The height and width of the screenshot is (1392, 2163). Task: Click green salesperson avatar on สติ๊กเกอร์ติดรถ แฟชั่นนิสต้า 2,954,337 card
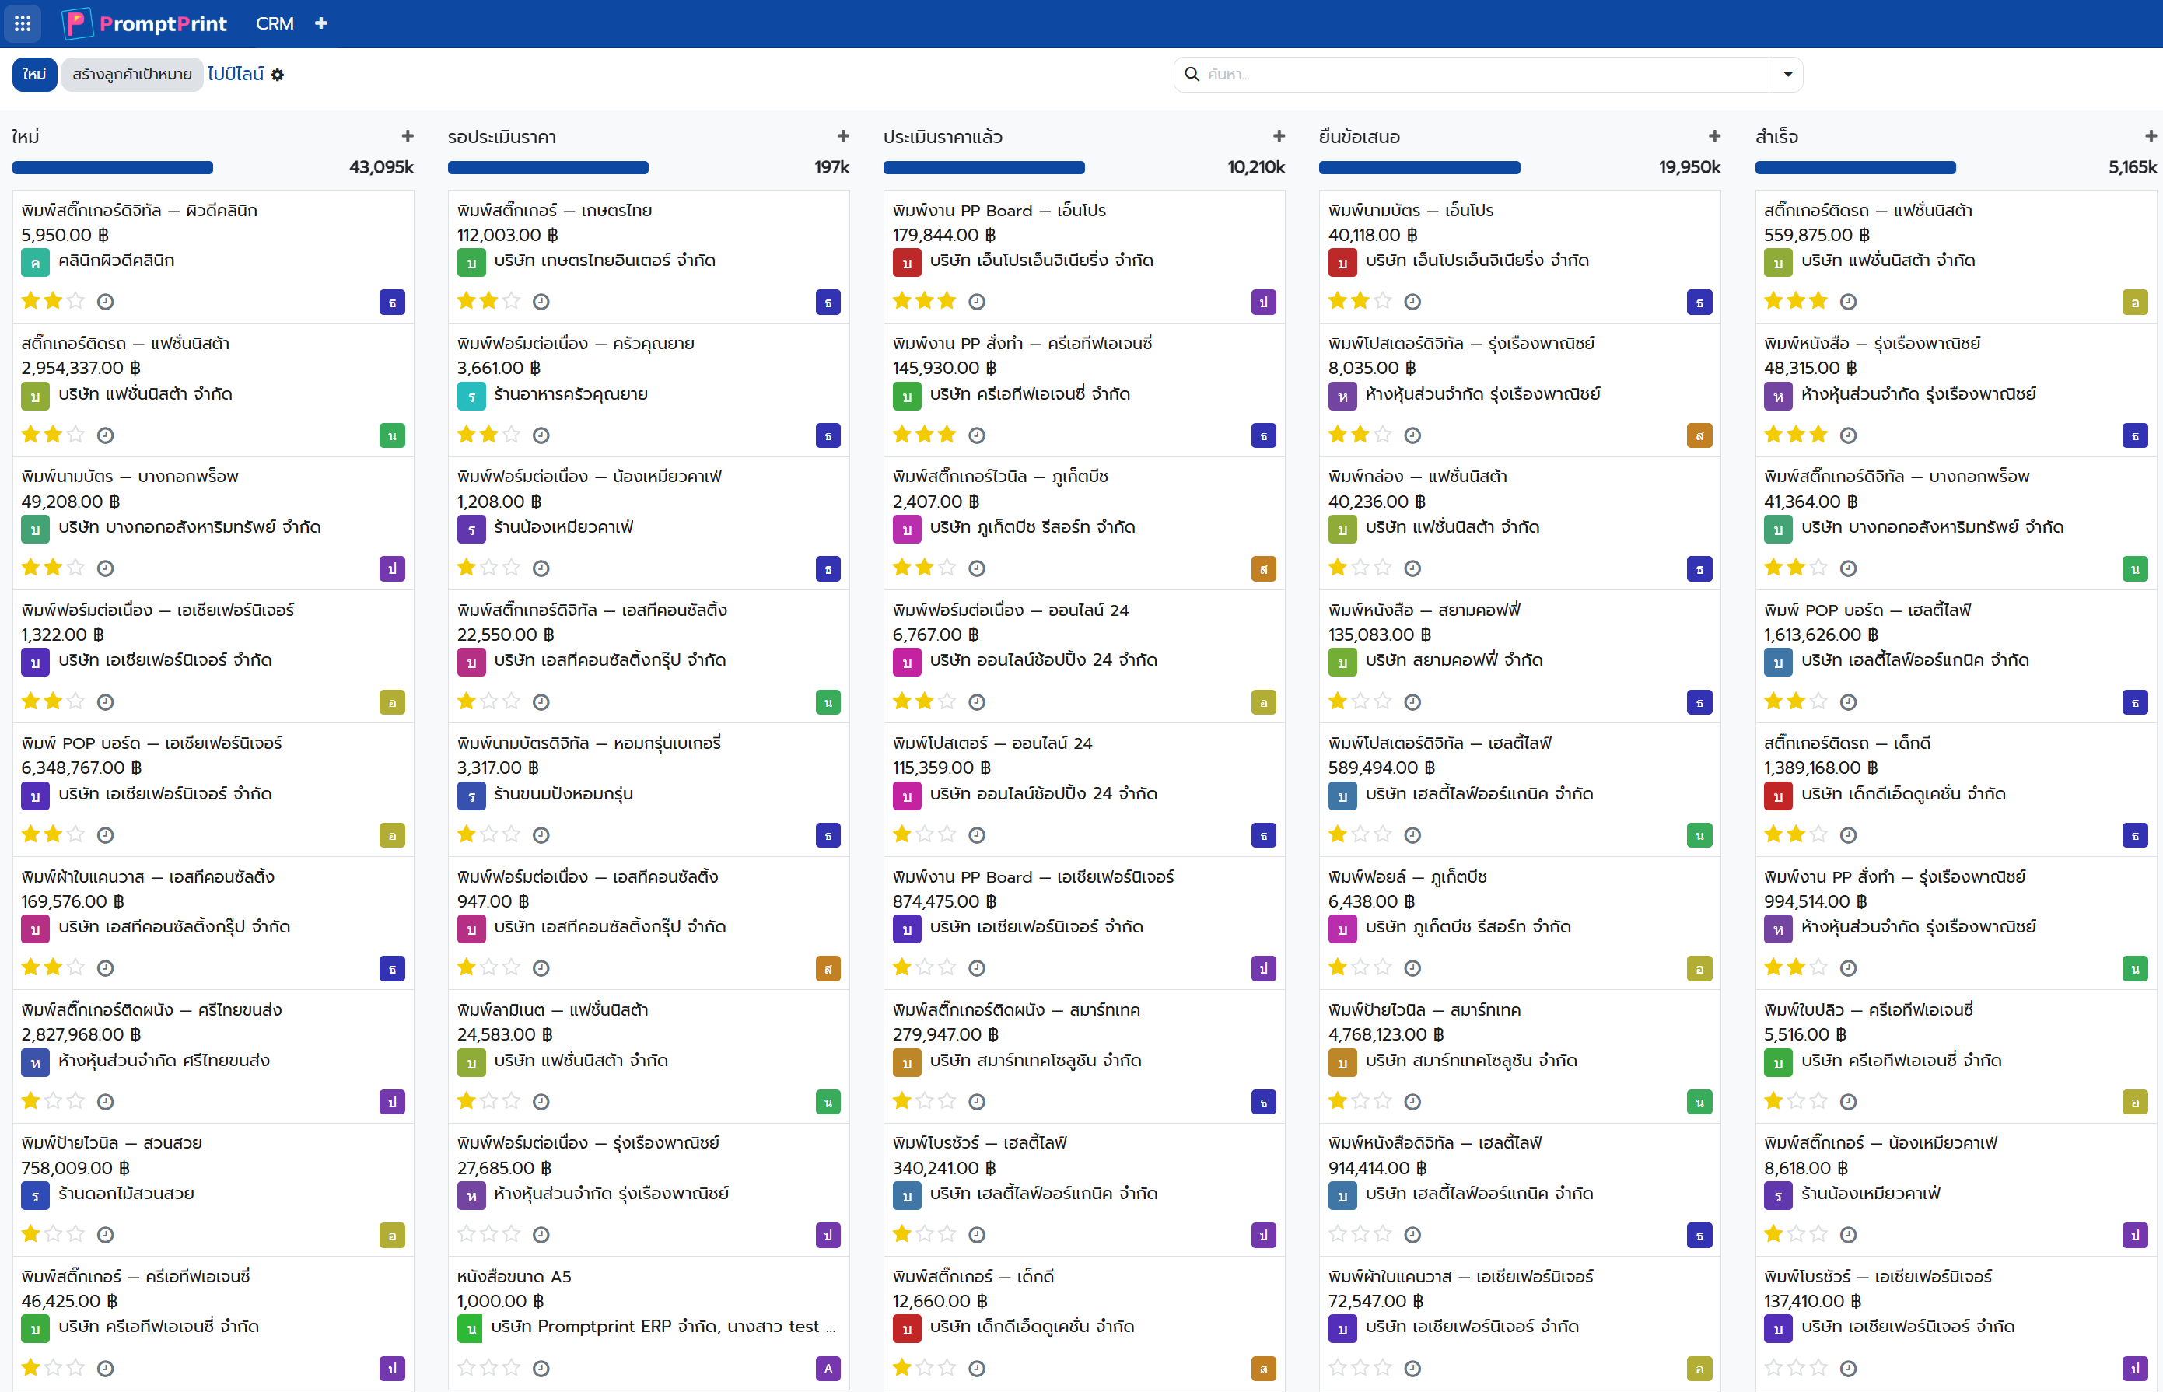(392, 435)
